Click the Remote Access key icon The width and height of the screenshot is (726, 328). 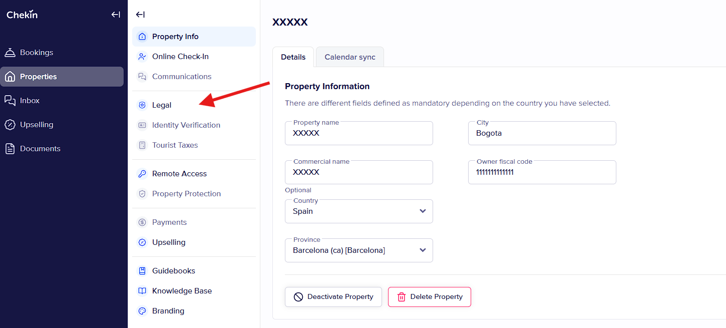pyautogui.click(x=142, y=174)
